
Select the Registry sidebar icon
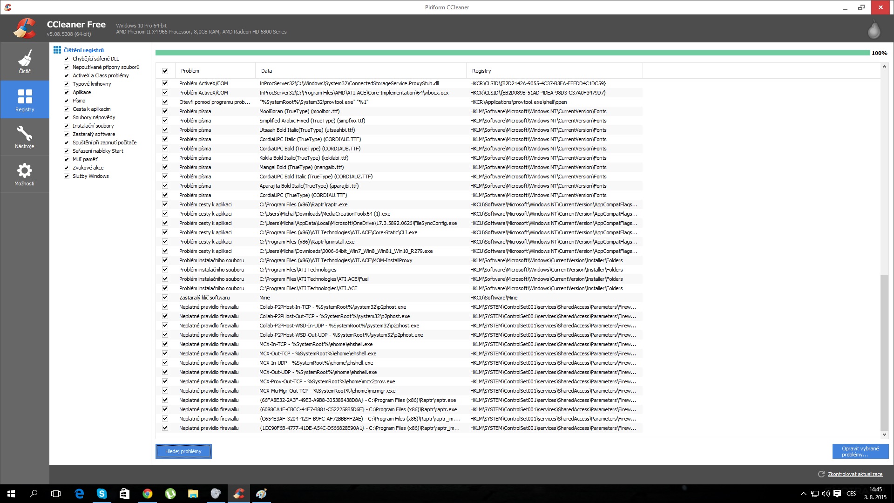point(25,99)
